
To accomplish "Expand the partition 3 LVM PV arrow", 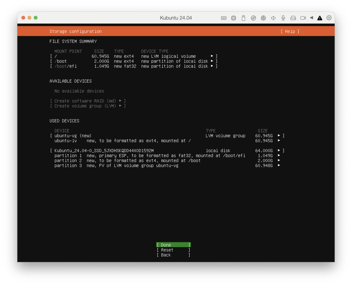I will click(279, 165).
